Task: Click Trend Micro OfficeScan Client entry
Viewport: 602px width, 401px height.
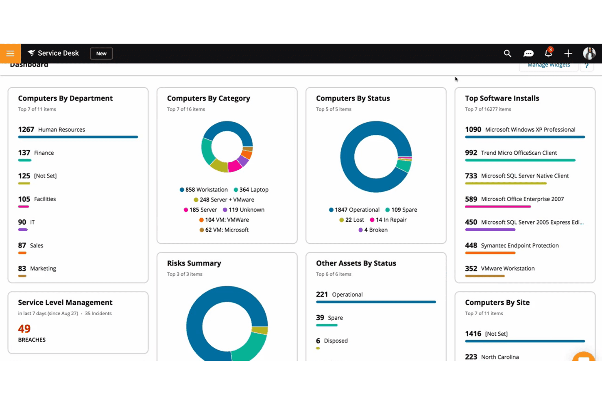Action: pyautogui.click(x=525, y=156)
